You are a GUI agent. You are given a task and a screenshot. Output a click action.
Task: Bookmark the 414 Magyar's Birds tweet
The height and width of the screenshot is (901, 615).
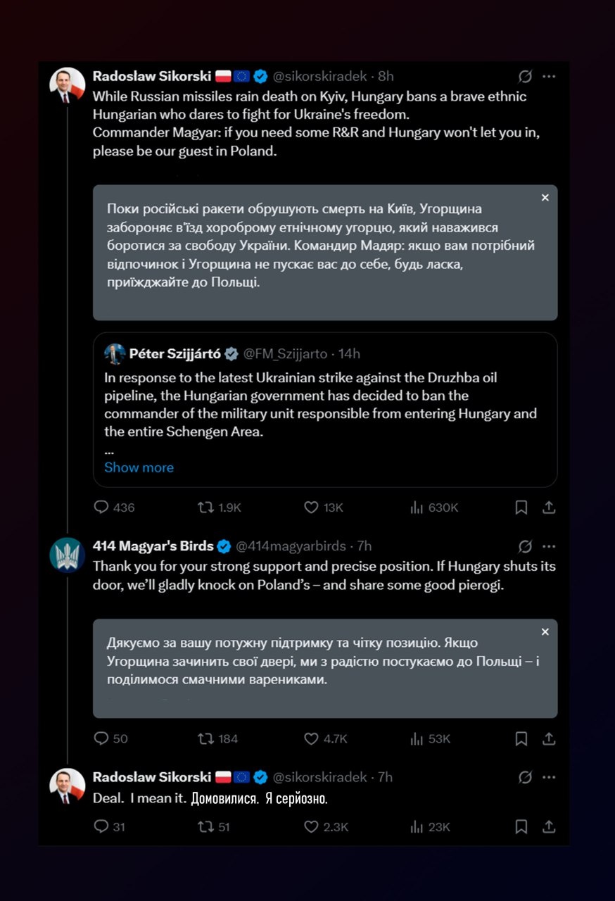521,738
